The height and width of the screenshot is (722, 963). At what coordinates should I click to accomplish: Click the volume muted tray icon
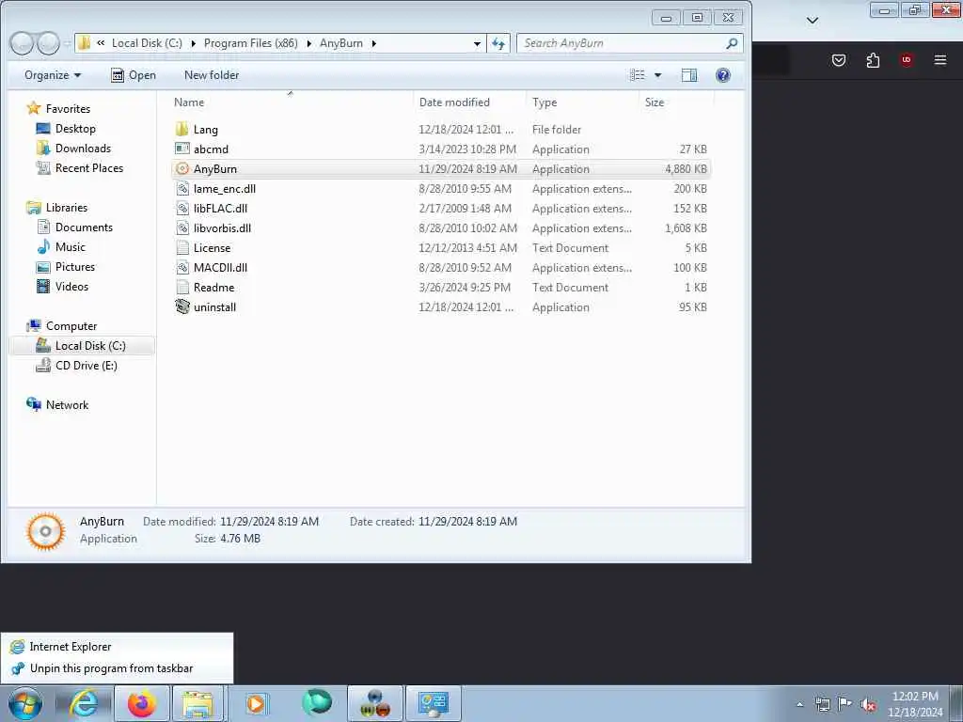[868, 705]
